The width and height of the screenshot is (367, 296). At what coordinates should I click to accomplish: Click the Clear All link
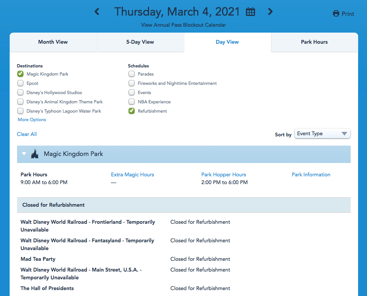pos(27,134)
